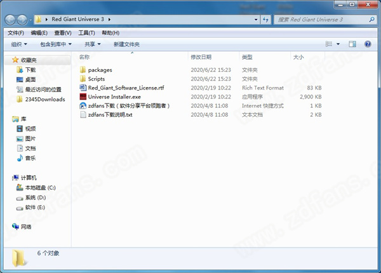
Task: Change the view with the view icon
Action: pyautogui.click(x=328, y=44)
